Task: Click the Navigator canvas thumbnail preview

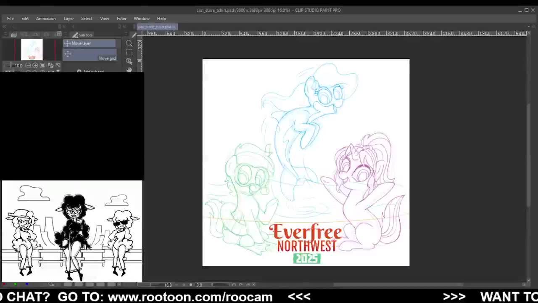Action: click(x=32, y=50)
